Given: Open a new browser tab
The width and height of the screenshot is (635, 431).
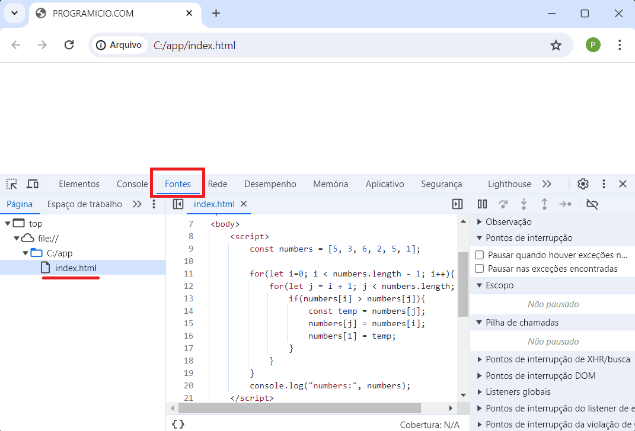Looking at the screenshot, I should 216,14.
